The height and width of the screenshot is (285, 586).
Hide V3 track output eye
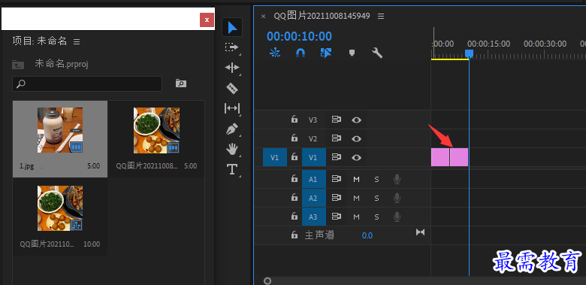pos(357,120)
